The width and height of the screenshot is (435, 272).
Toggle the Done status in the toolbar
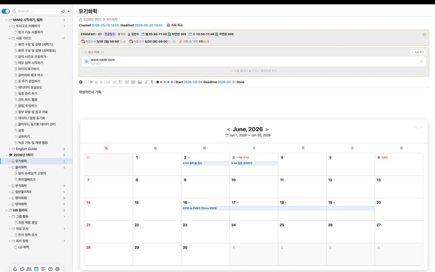click(x=240, y=82)
